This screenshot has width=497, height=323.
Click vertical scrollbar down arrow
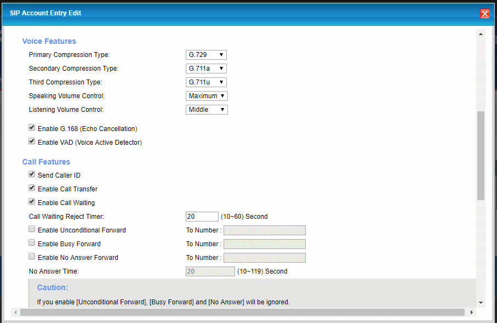tap(481, 303)
